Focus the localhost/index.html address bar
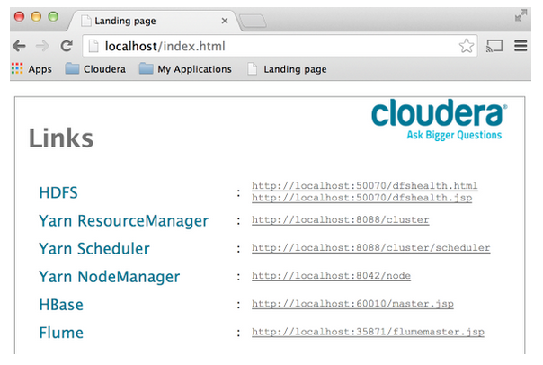This screenshot has height=365, width=543. (270, 45)
